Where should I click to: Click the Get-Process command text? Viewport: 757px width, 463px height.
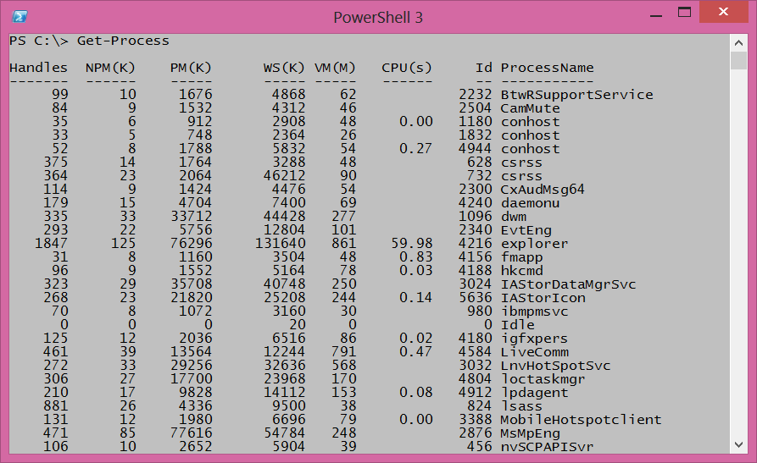(123, 41)
